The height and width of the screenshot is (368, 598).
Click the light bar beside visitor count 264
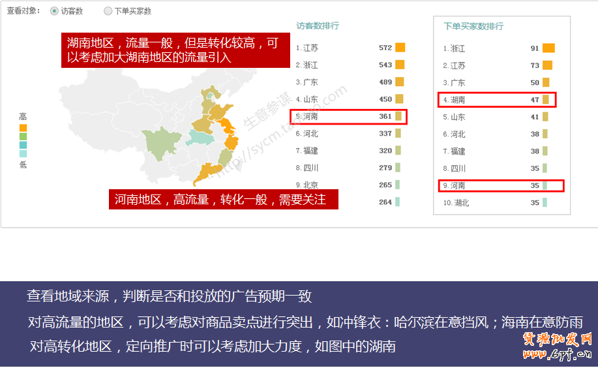pos(397,202)
